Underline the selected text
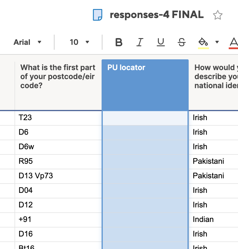238x249 pixels. pos(161,42)
